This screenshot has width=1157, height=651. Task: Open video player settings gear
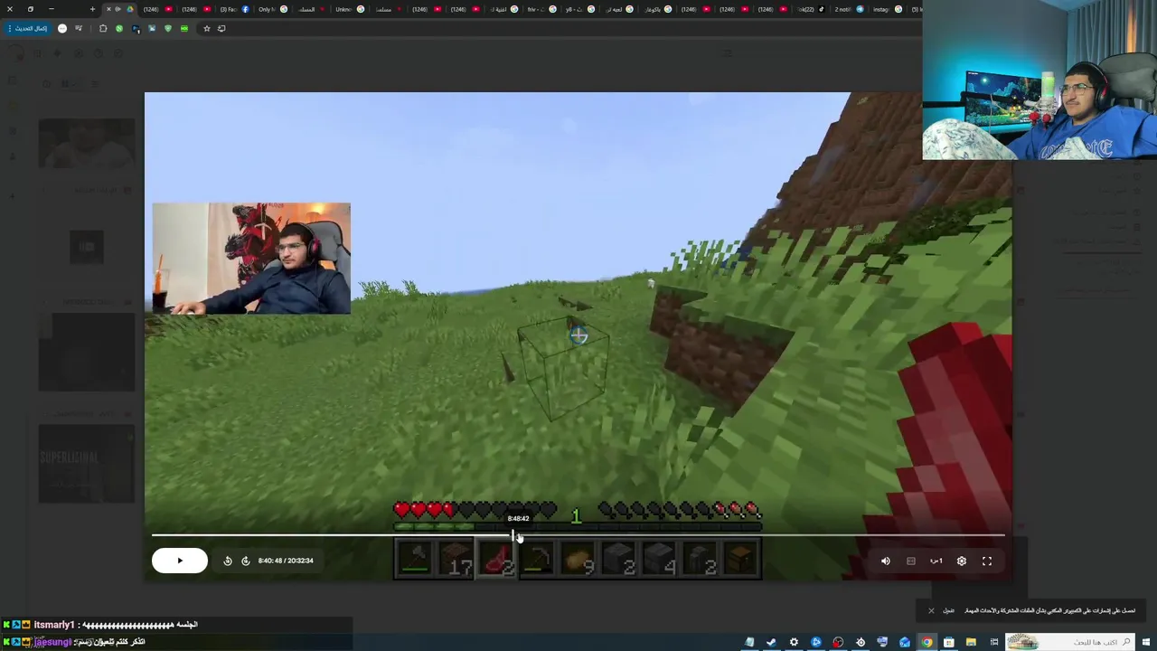pos(962,561)
